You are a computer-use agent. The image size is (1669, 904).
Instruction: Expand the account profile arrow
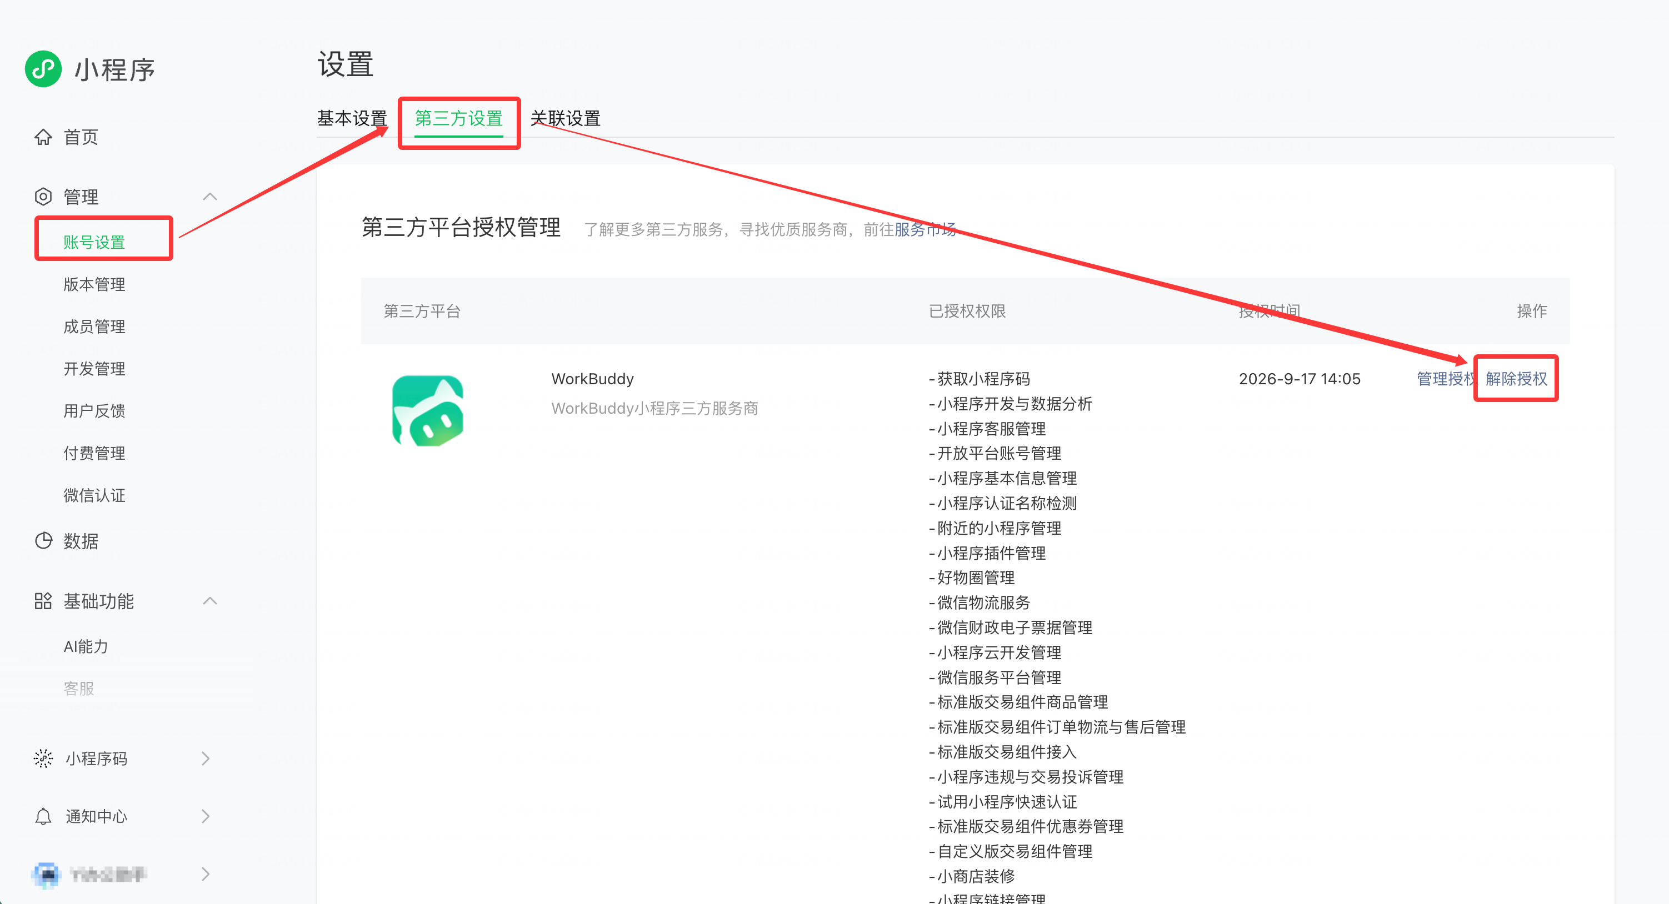click(206, 874)
